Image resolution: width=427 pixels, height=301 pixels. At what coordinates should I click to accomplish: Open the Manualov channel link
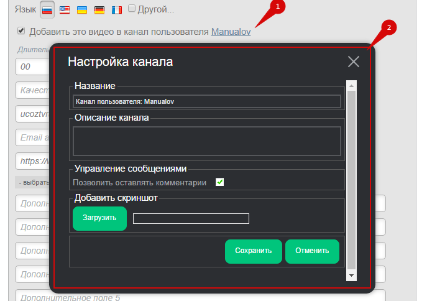click(231, 31)
